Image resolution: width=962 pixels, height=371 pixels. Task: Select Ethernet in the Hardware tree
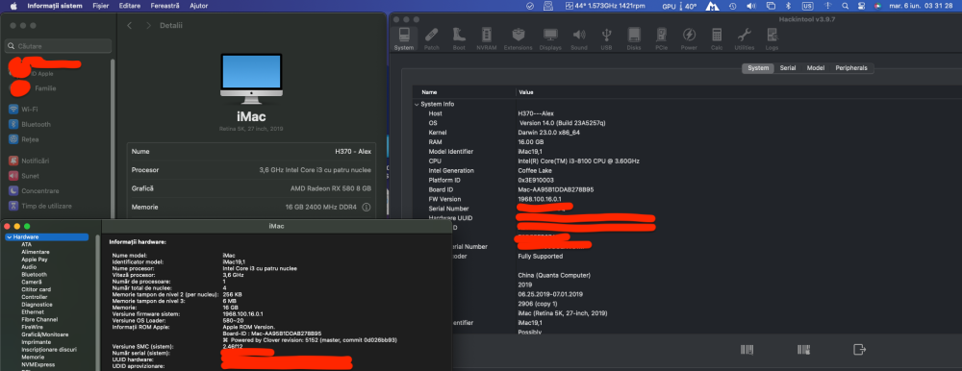pyautogui.click(x=33, y=312)
